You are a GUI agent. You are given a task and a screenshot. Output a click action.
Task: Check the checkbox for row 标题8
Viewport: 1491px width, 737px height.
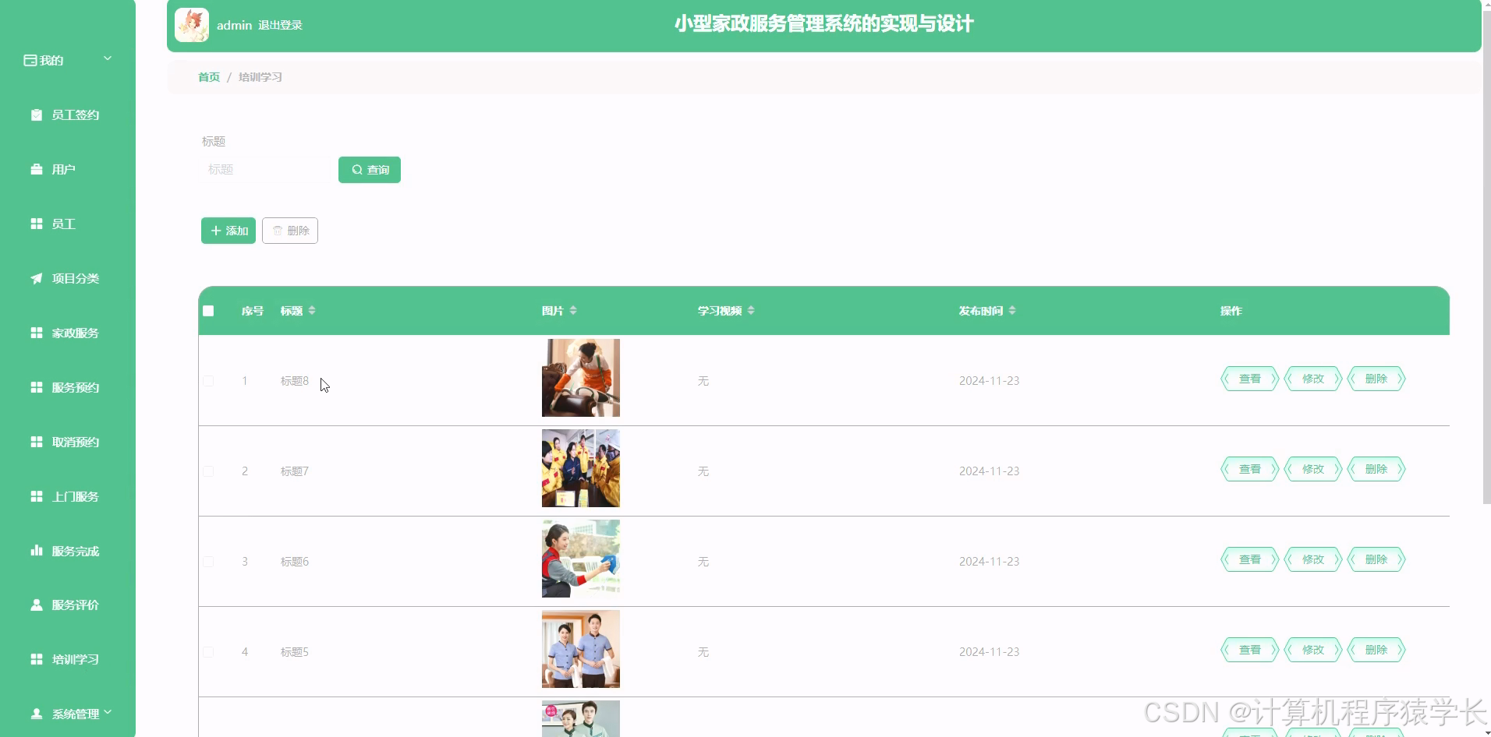click(x=208, y=381)
